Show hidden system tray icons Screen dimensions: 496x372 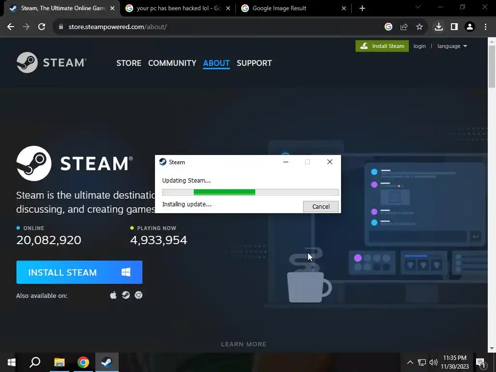pos(410,362)
